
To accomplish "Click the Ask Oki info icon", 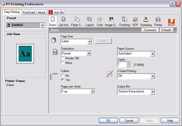I will [51, 12].
